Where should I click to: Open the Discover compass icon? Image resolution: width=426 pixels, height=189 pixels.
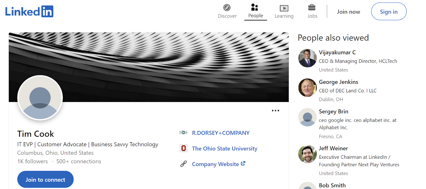point(227,7)
